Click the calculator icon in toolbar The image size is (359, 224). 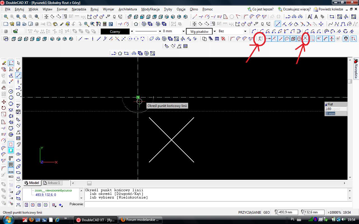point(105,24)
